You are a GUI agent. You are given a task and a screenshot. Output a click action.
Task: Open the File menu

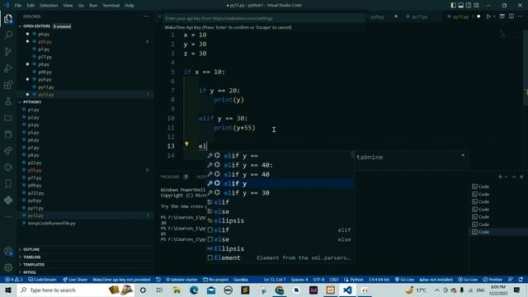18,6
